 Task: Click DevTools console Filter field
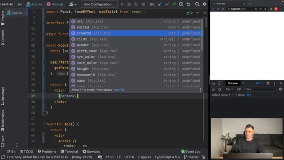point(259,89)
